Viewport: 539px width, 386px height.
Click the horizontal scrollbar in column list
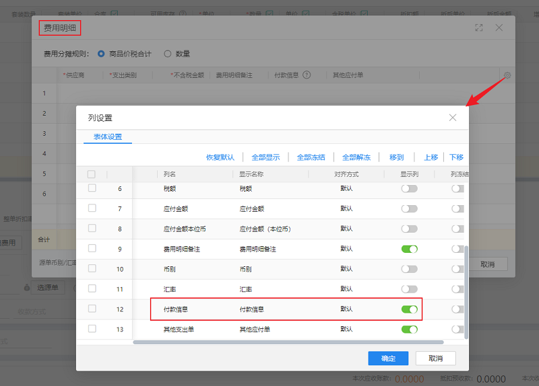[269, 342]
